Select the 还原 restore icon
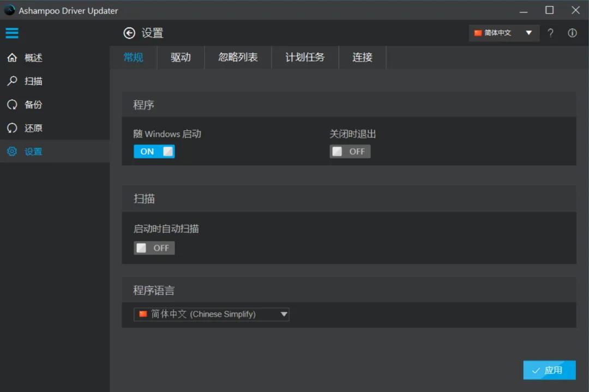This screenshot has width=589, height=392. (12, 128)
